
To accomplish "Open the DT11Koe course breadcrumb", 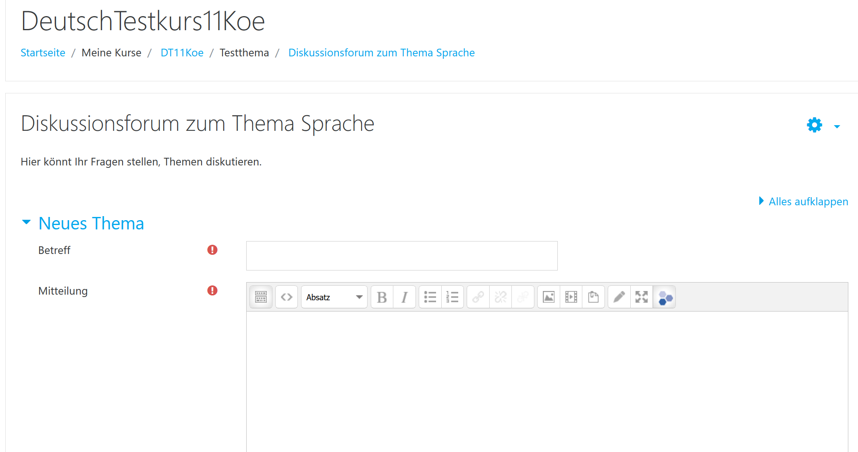I will pyautogui.click(x=182, y=53).
